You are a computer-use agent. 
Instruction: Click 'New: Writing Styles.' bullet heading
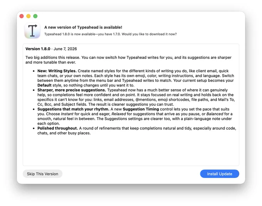coord(57,71)
